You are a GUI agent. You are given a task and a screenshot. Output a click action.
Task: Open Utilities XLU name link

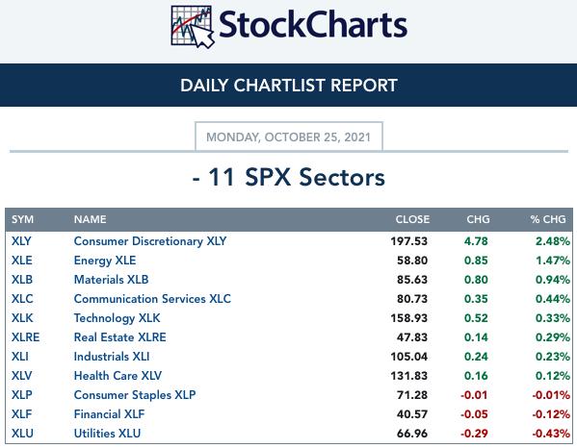(107, 434)
